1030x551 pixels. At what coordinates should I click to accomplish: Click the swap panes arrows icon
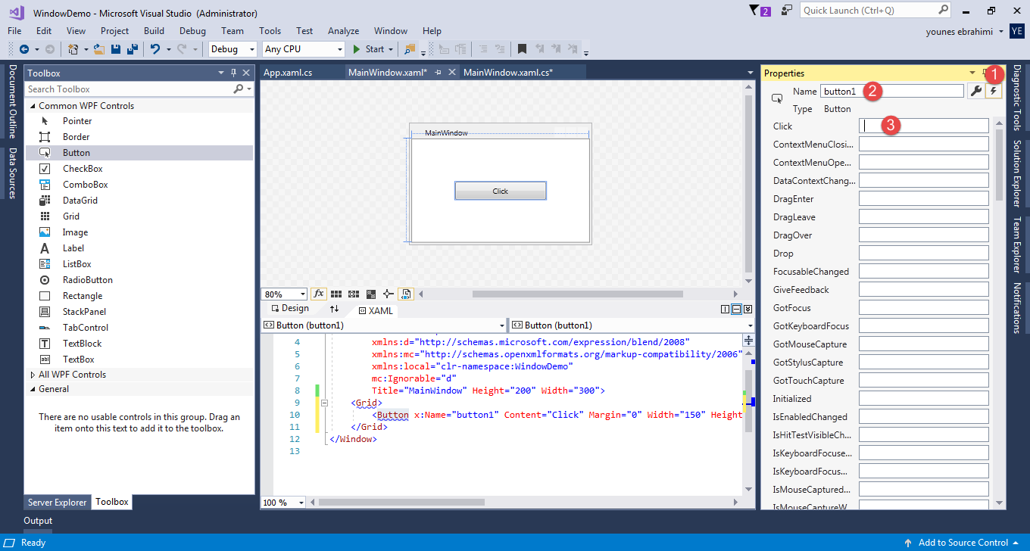[334, 309]
